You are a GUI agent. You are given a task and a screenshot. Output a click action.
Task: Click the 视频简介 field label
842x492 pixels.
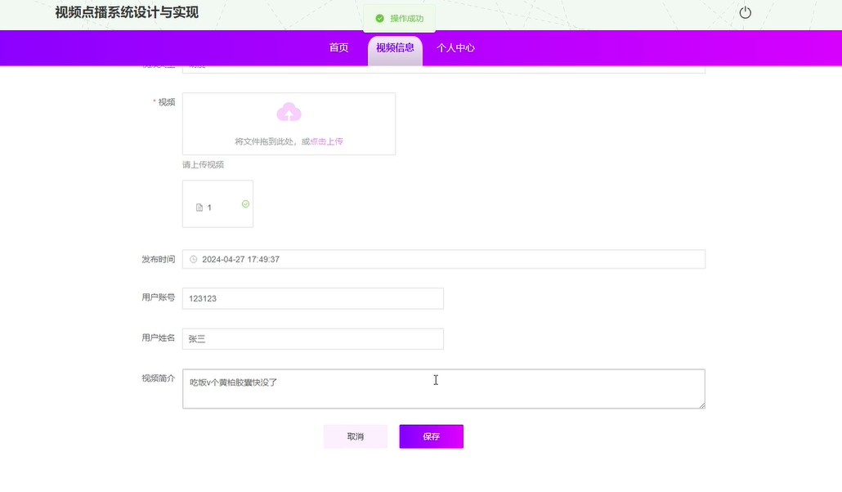159,378
